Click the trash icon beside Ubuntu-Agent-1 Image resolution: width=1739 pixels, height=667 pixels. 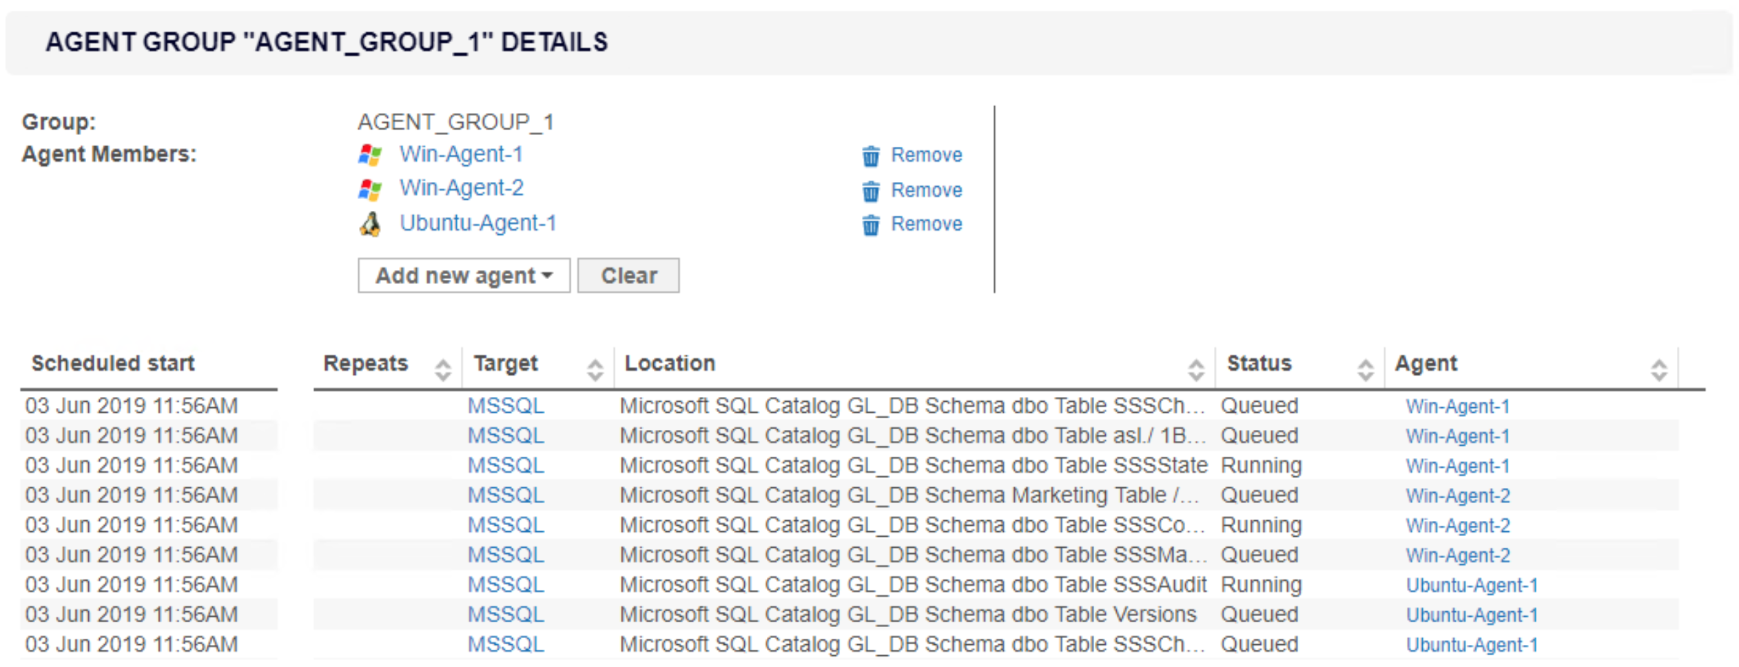pos(870,225)
